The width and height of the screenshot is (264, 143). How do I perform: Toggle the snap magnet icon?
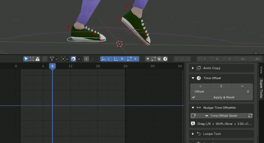click(x=73, y=59)
